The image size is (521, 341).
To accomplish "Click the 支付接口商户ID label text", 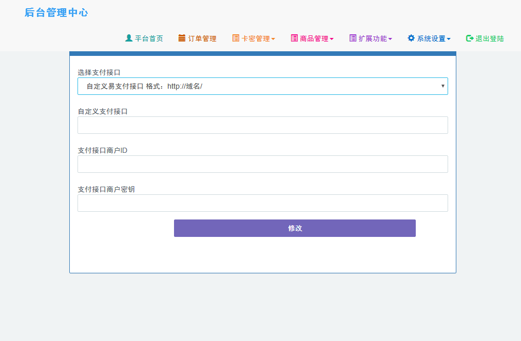I will click(102, 150).
